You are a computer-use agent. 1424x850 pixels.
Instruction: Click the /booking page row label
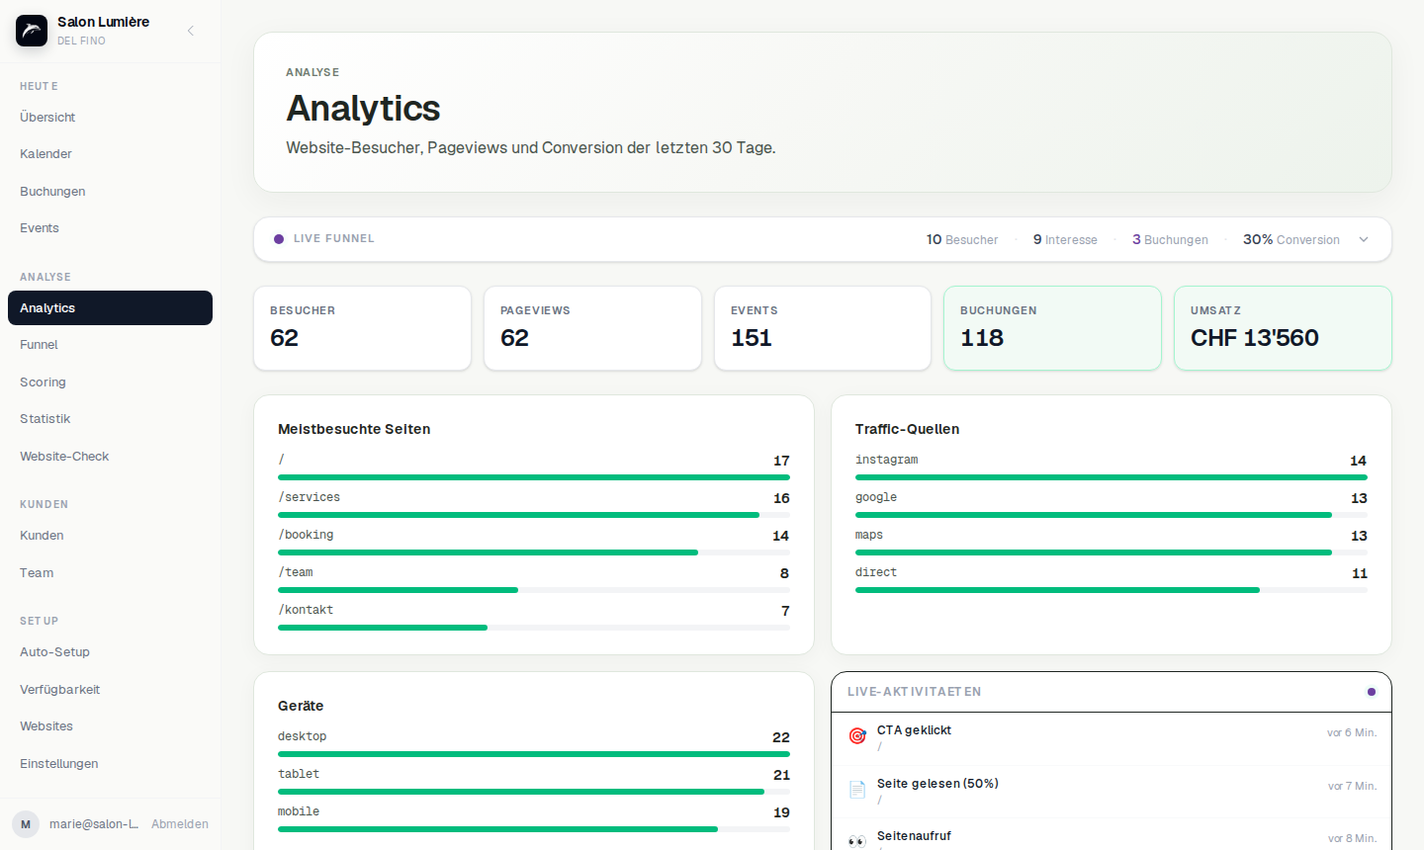[306, 535]
